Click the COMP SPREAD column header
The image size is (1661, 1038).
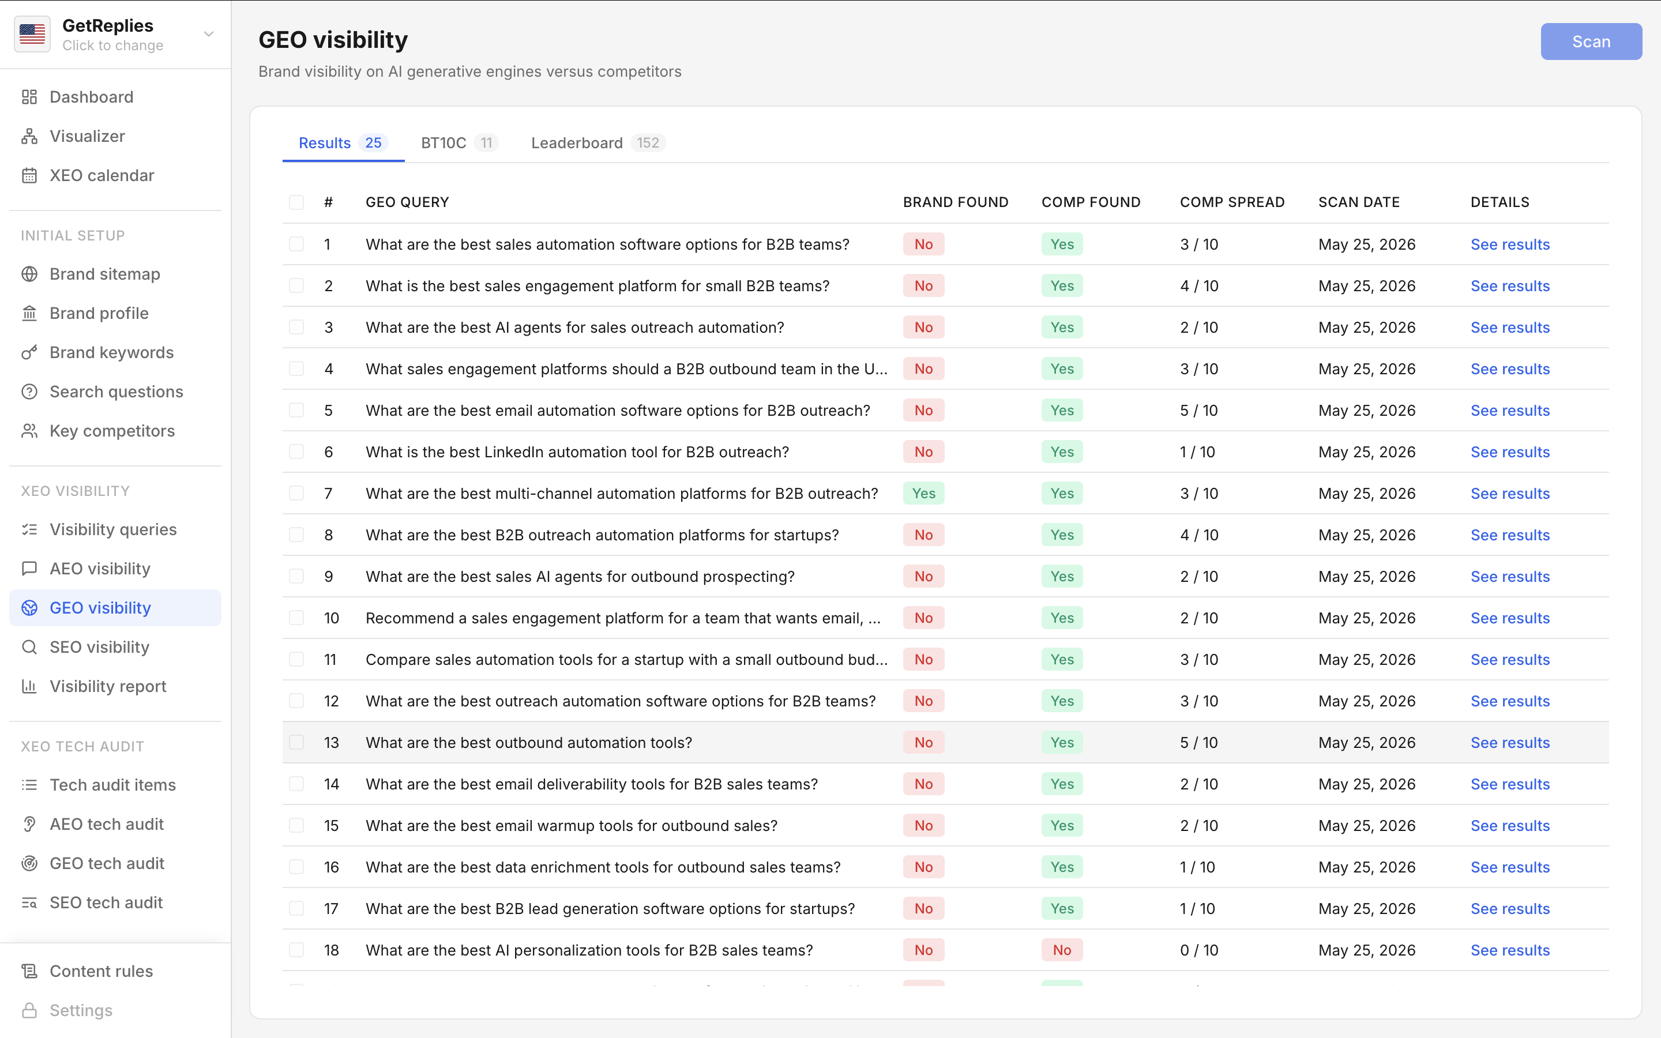point(1232,202)
